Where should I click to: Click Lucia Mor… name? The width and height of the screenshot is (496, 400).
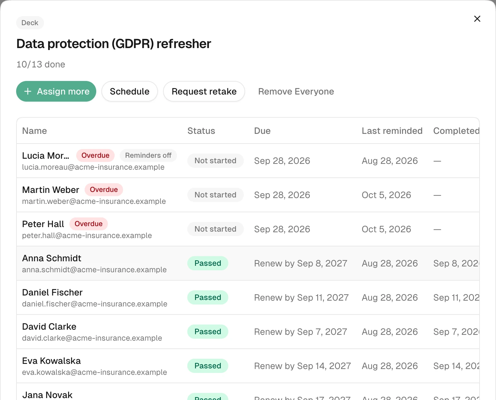click(46, 155)
